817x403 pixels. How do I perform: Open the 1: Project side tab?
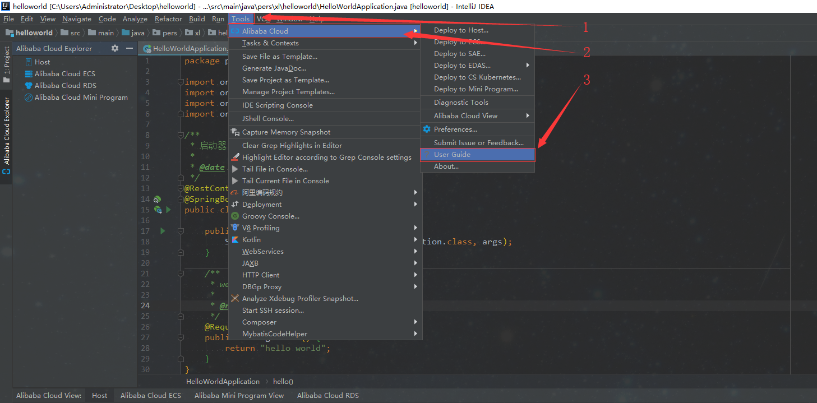tap(6, 63)
